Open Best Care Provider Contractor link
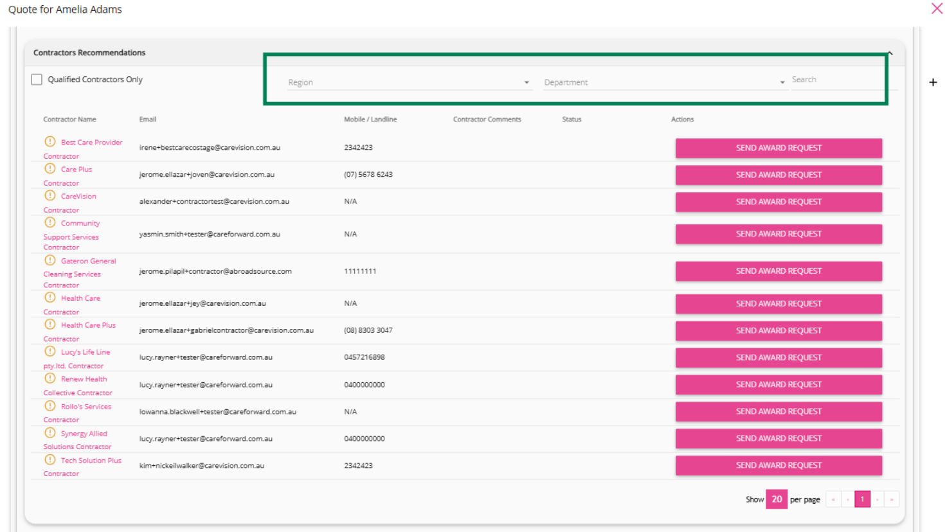This screenshot has width=945, height=532. (x=83, y=149)
